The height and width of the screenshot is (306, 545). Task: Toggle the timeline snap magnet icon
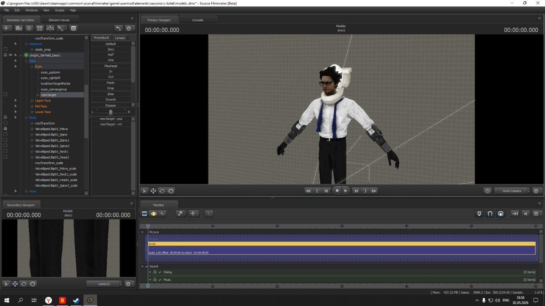click(x=490, y=214)
